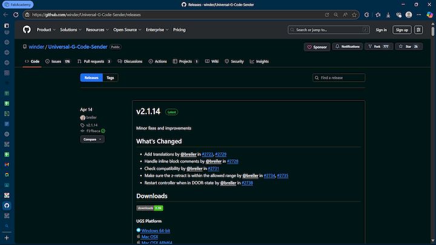Expand the Product menu
The width and height of the screenshot is (436, 245).
point(46,30)
